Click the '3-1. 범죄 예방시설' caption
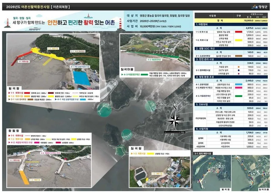The image size is (276, 193). [x=203, y=153]
